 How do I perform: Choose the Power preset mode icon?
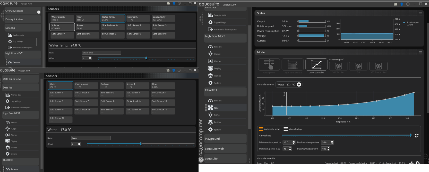click(x=269, y=64)
